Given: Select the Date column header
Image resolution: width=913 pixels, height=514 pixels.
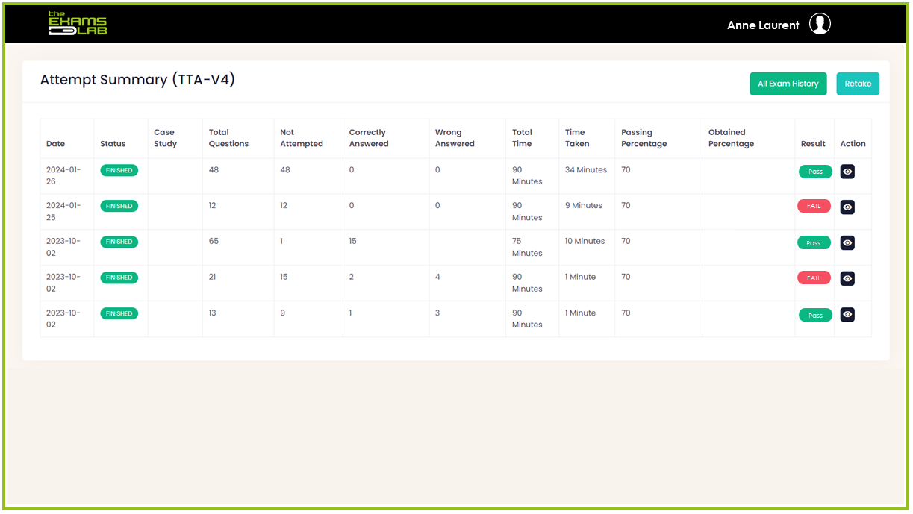Looking at the screenshot, I should tap(55, 144).
